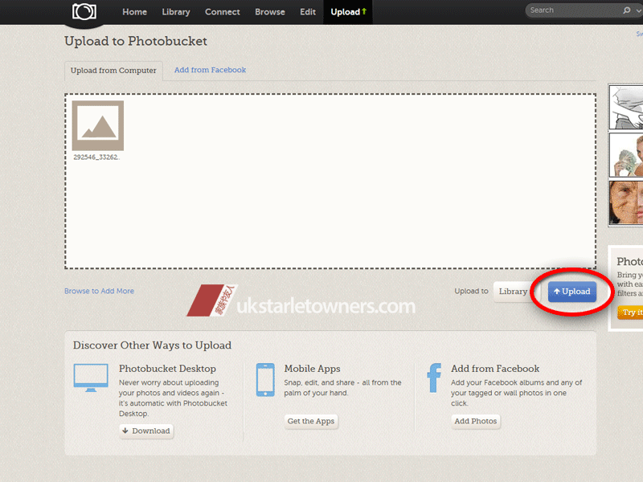Click the orange Try it button
The width and height of the screenshot is (643, 482).
pyautogui.click(x=630, y=312)
